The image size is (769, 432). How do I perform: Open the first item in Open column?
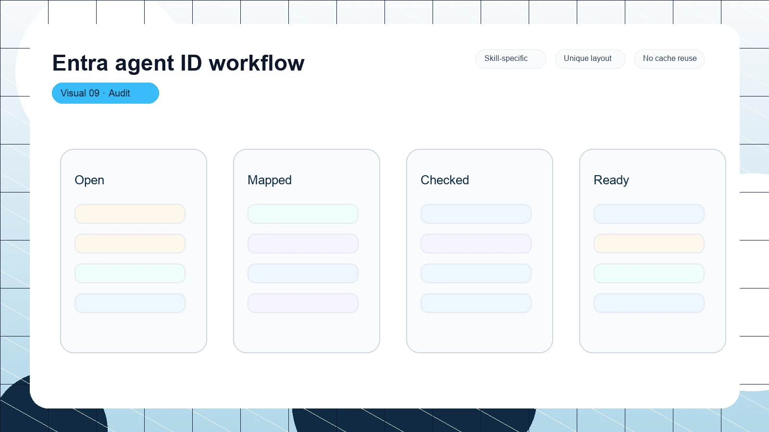130,214
